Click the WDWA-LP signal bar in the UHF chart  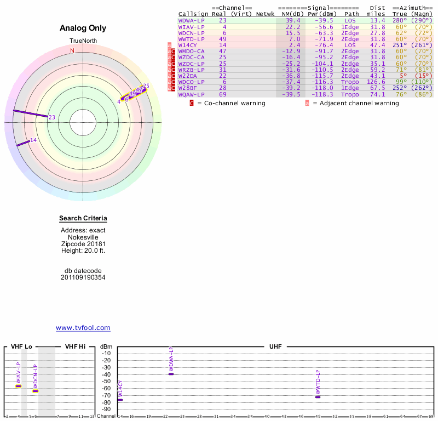[x=171, y=373]
